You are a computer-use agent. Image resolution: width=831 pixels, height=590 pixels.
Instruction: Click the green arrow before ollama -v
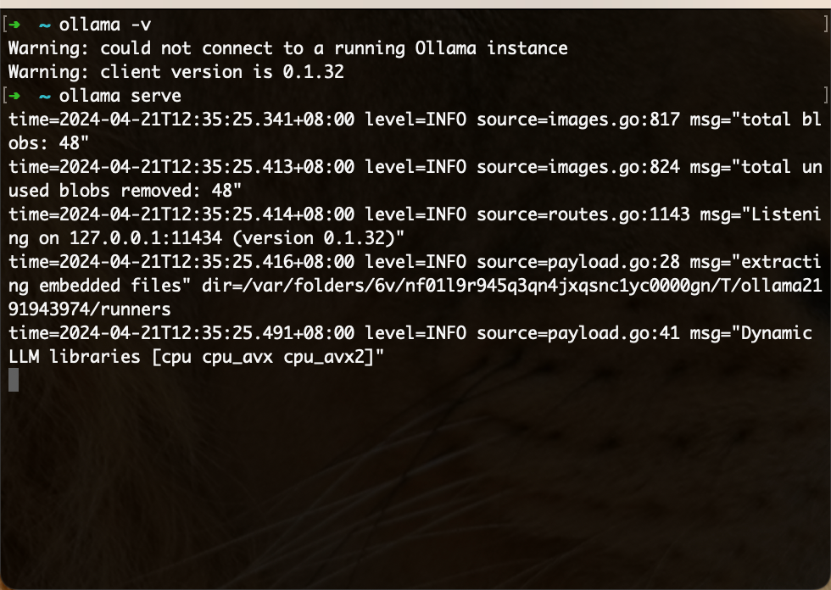point(14,25)
